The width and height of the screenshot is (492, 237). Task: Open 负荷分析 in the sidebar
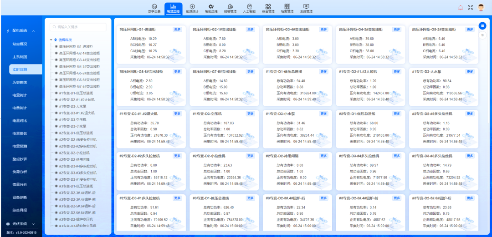click(20, 172)
